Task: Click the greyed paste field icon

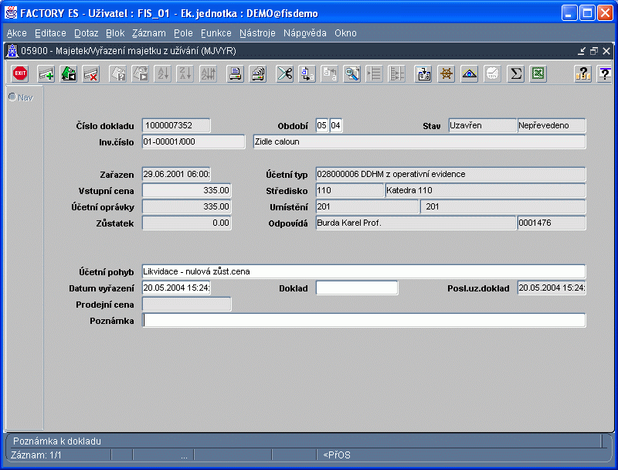Action: 330,73
